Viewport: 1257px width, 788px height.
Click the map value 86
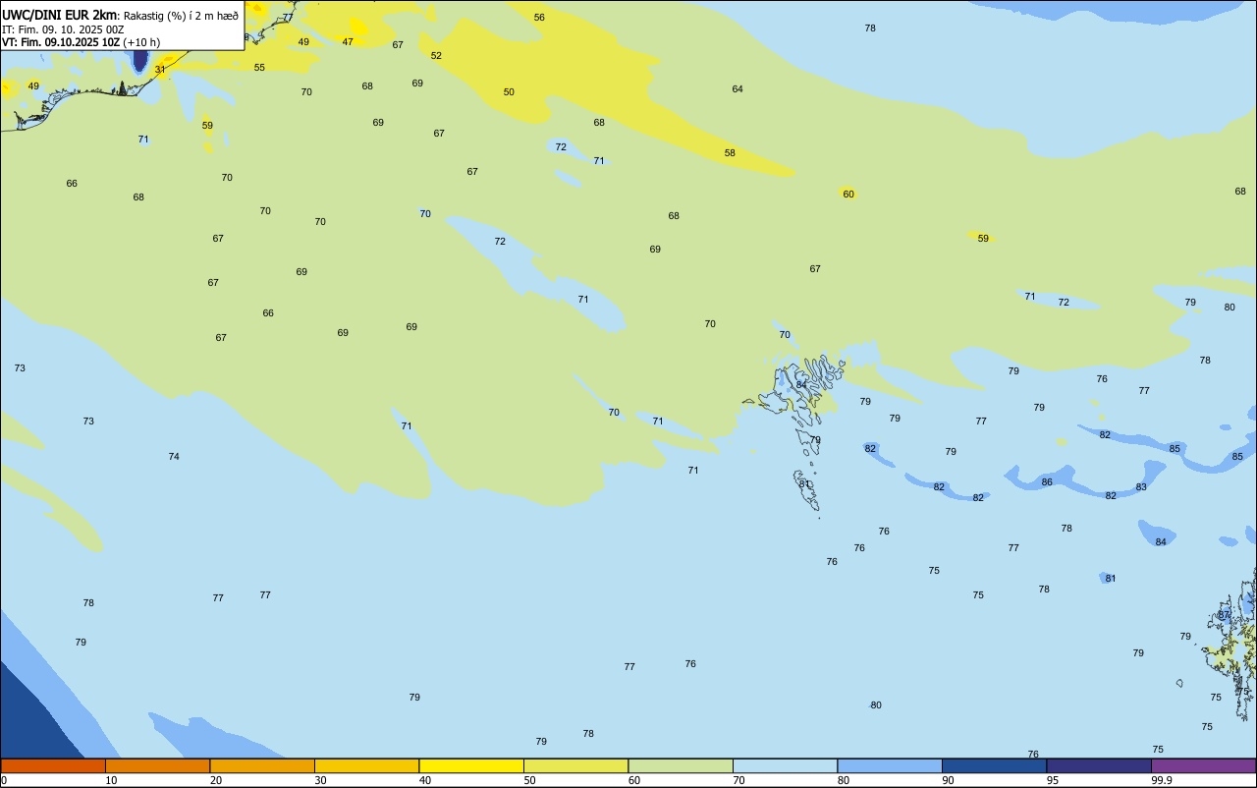pyautogui.click(x=1047, y=482)
